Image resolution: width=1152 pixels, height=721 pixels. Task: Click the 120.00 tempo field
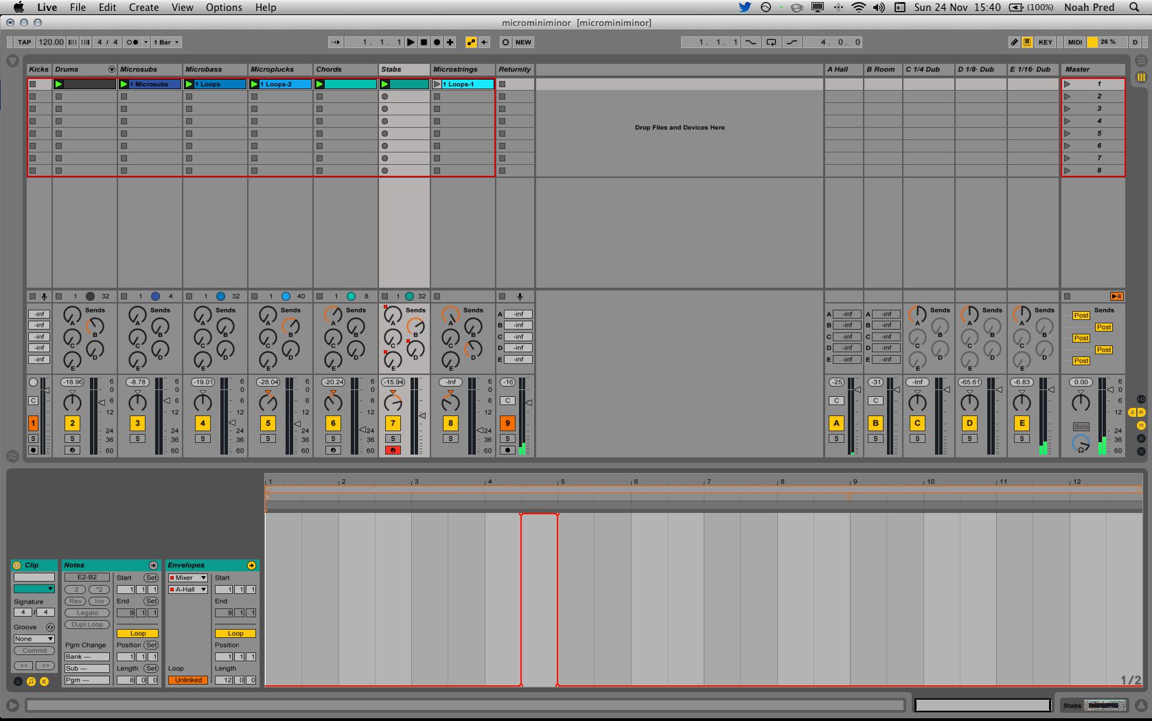tap(51, 42)
